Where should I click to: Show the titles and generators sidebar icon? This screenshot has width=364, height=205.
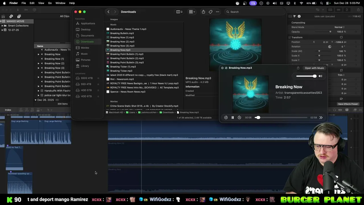point(19,16)
